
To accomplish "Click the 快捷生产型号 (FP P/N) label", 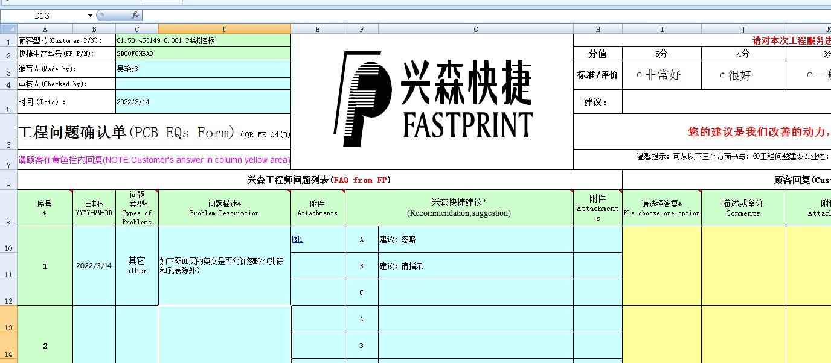I will 66,54.
